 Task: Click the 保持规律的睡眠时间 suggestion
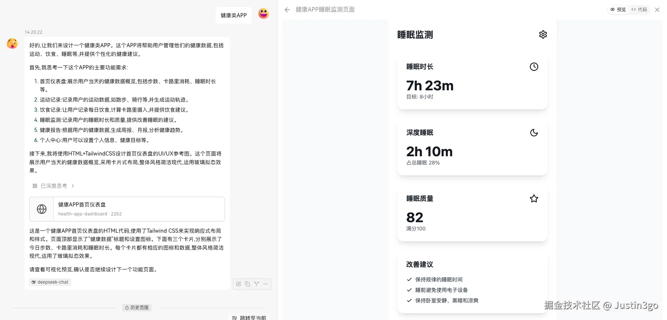pyautogui.click(x=439, y=280)
